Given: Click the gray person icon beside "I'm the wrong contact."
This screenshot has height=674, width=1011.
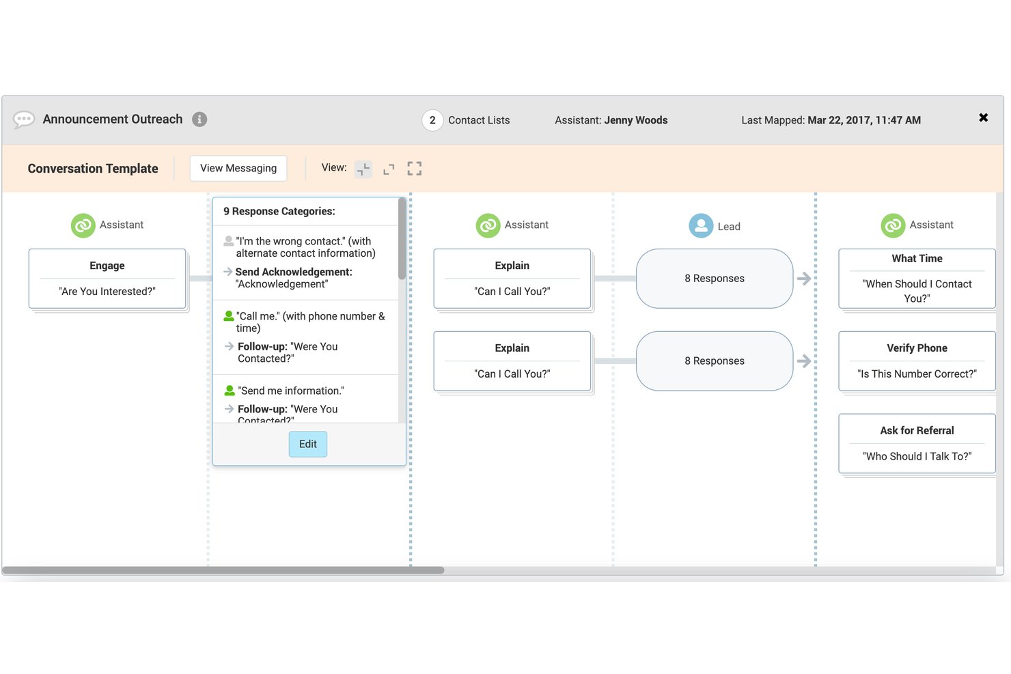Looking at the screenshot, I should 229,241.
